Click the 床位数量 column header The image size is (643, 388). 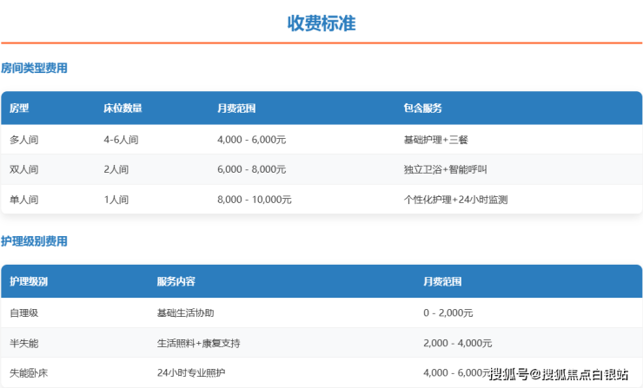click(x=123, y=109)
